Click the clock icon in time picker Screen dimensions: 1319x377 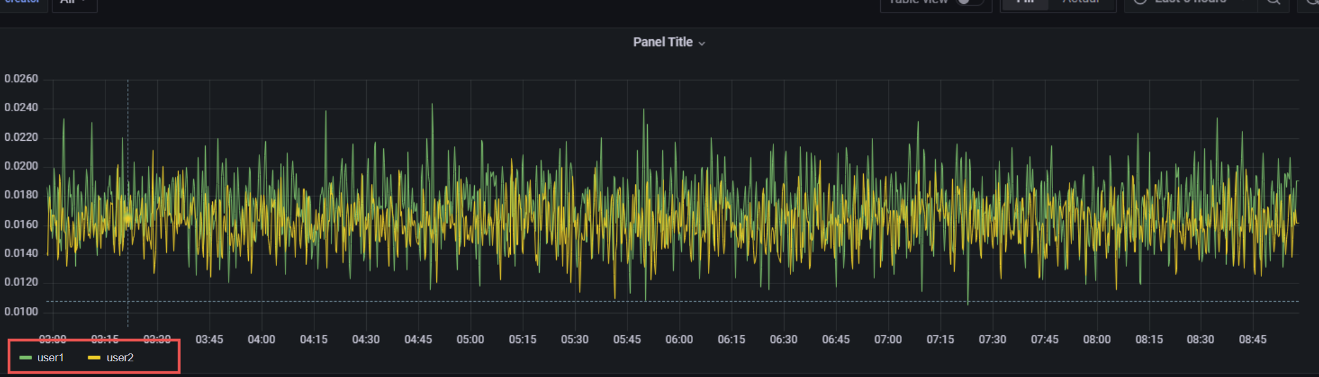coord(1140,2)
